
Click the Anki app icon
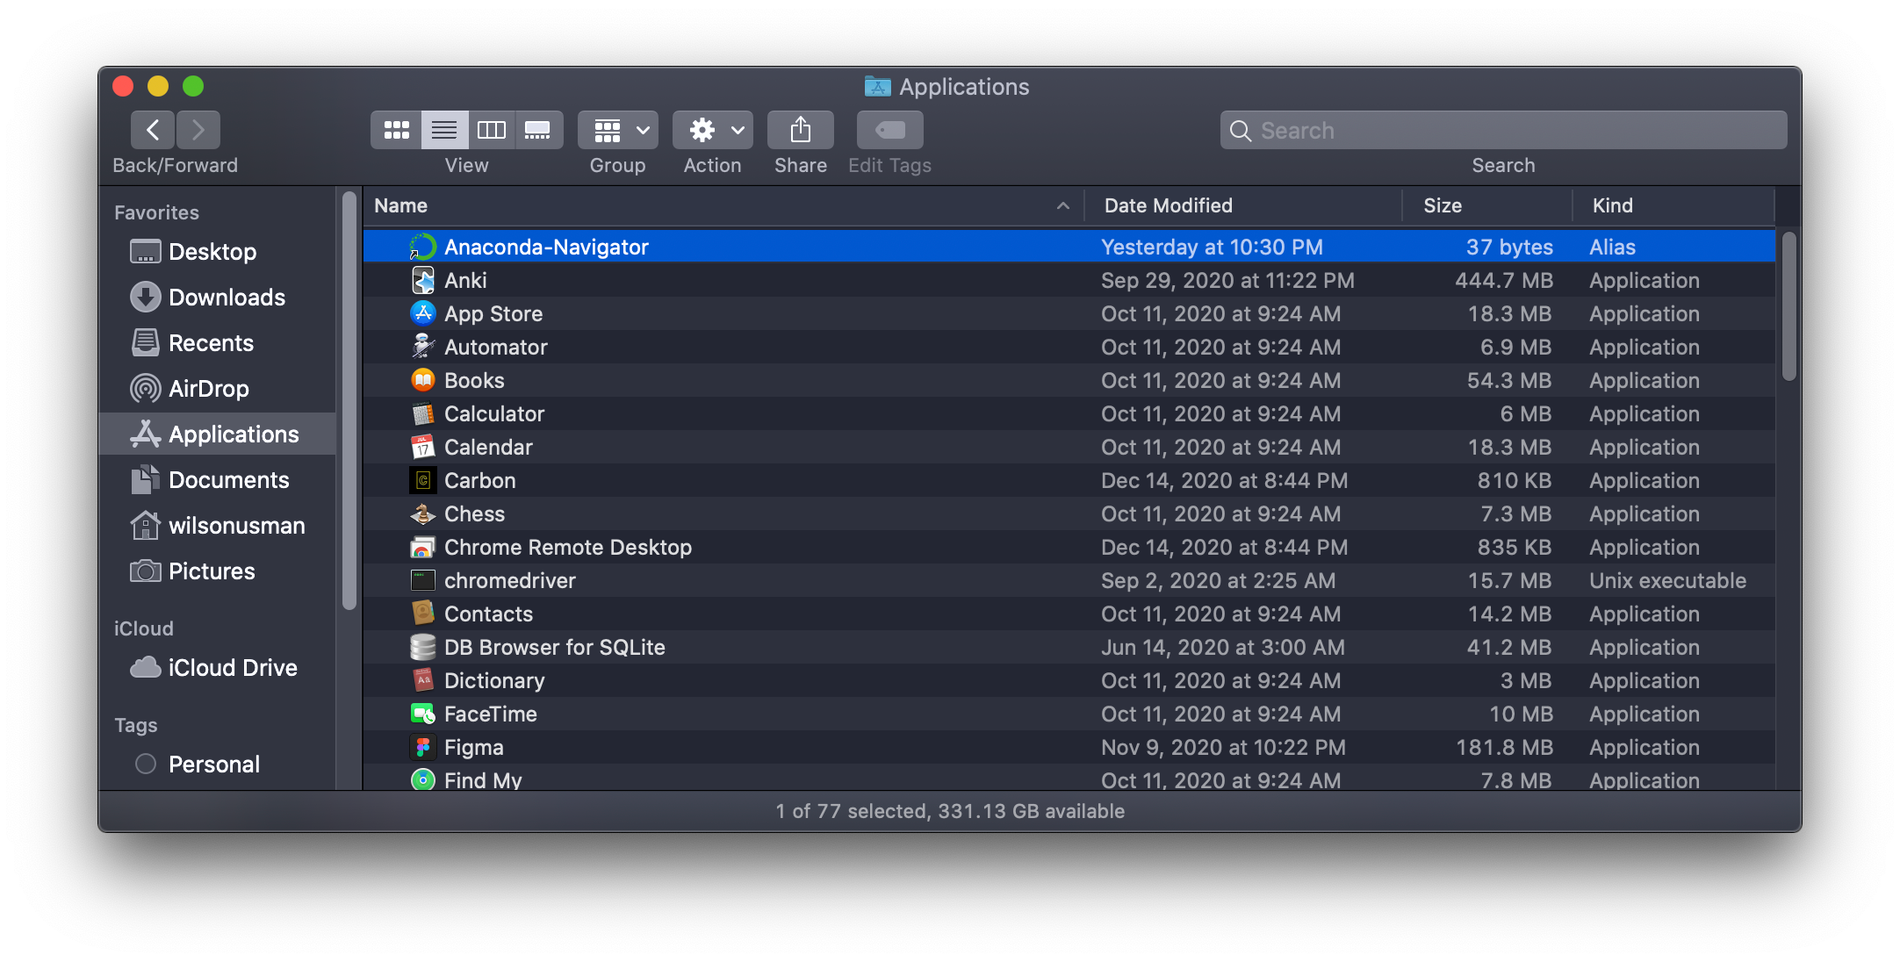[x=423, y=280]
